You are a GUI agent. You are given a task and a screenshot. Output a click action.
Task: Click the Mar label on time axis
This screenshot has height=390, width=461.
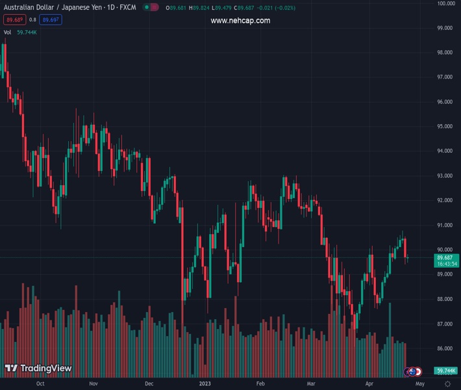[x=311, y=383]
